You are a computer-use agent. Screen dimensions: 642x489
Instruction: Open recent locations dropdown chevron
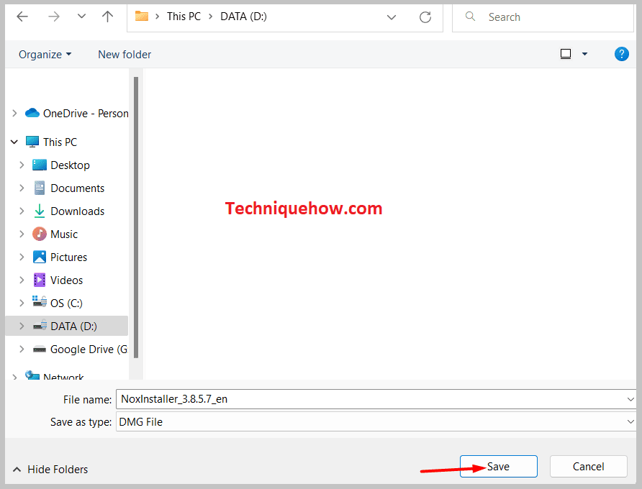(x=81, y=17)
